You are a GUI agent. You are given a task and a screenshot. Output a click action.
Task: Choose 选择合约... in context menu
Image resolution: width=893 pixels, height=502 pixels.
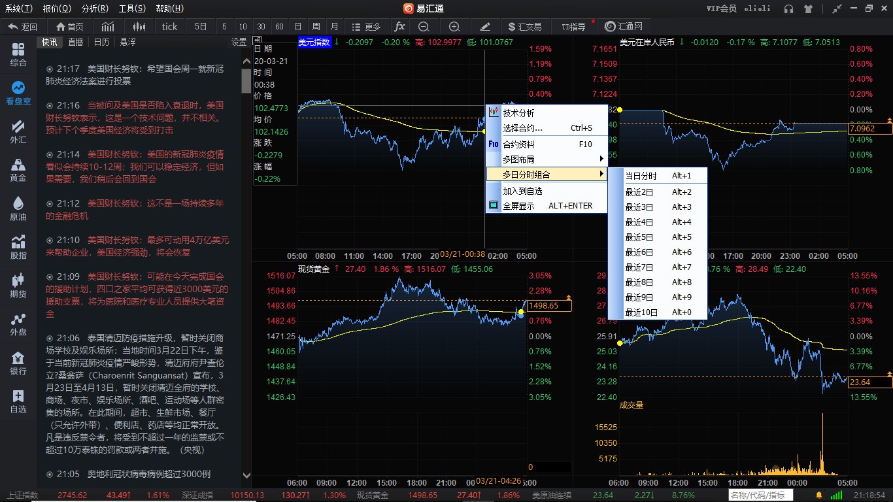click(547, 128)
